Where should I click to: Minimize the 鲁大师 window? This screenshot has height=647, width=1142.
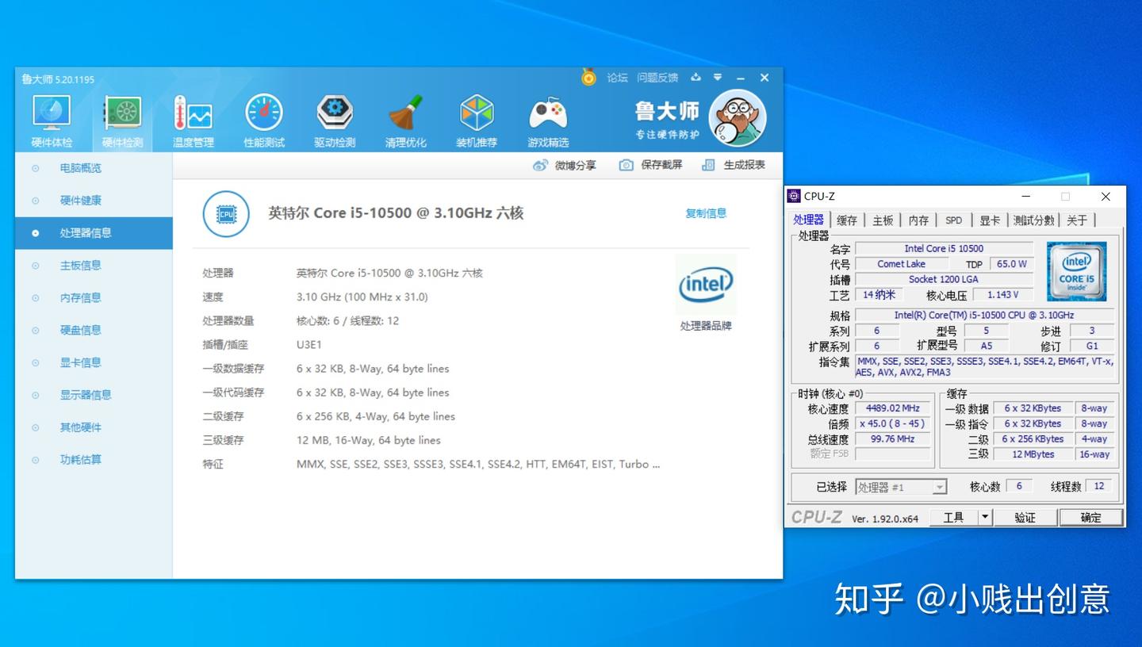(741, 78)
